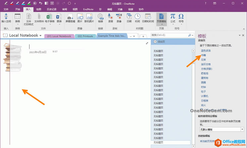Screen dimensions: 247x148
Task: Toggle full page view icon
Action: coord(52,3)
